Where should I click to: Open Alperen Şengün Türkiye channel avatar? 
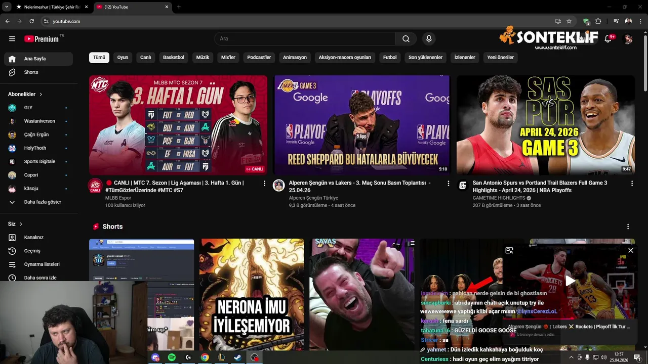click(279, 186)
